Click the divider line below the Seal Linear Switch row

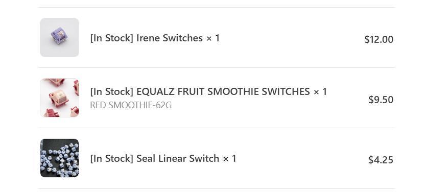(217, 188)
